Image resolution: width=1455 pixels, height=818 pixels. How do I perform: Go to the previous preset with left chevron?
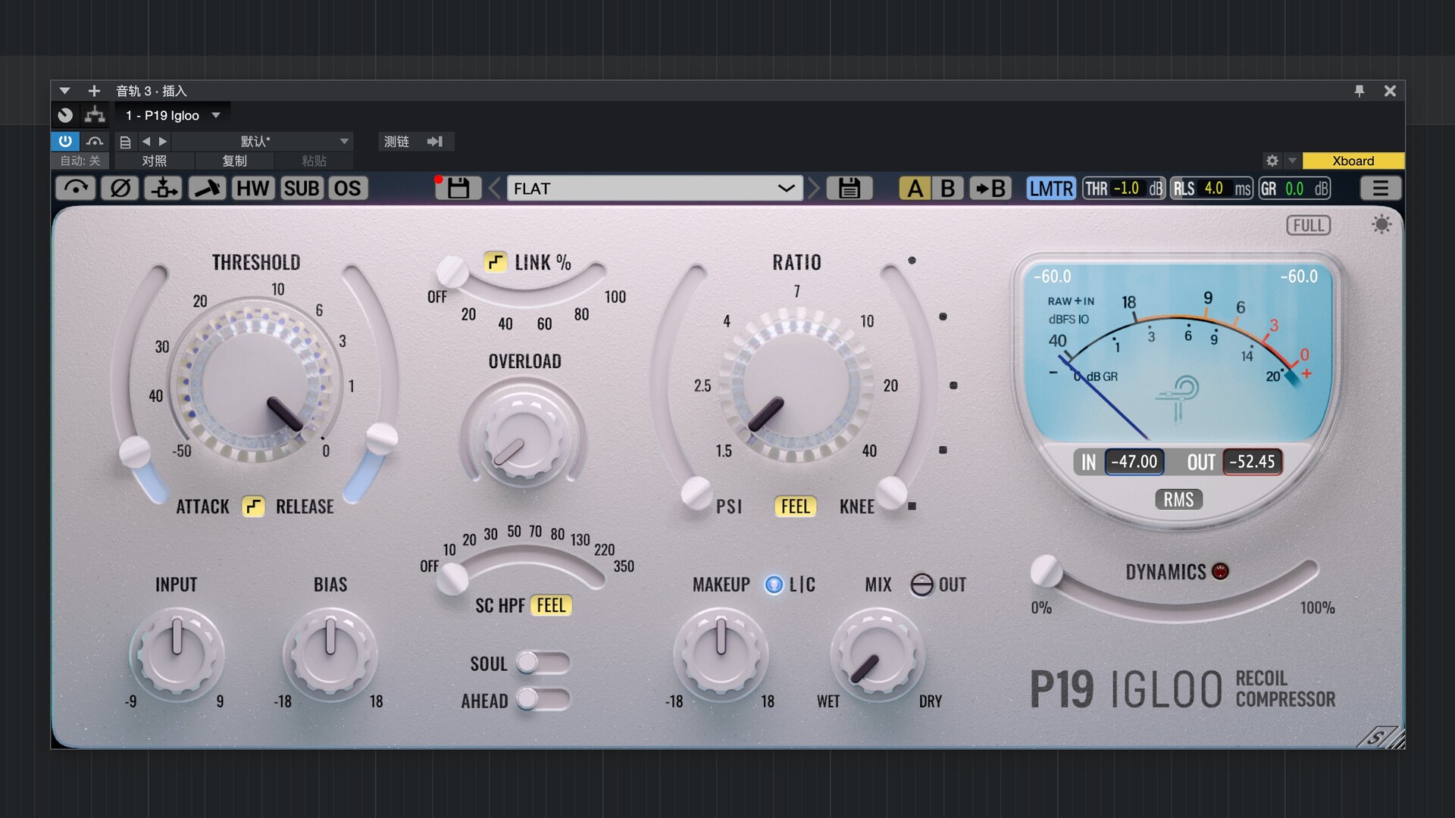(x=495, y=188)
